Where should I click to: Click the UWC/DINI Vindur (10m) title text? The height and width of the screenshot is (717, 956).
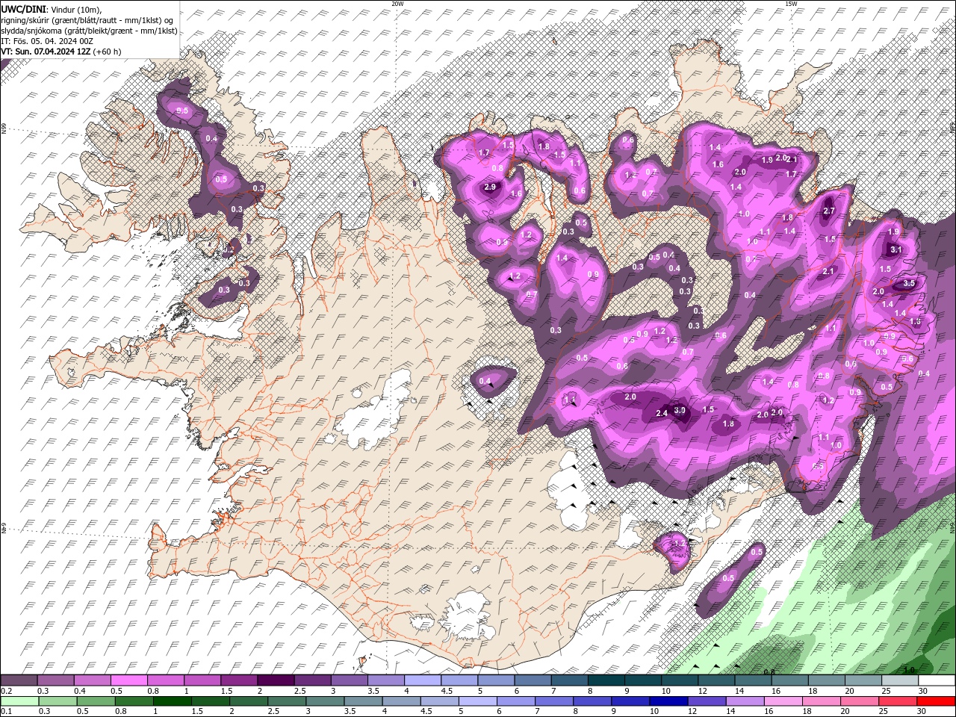coord(52,8)
